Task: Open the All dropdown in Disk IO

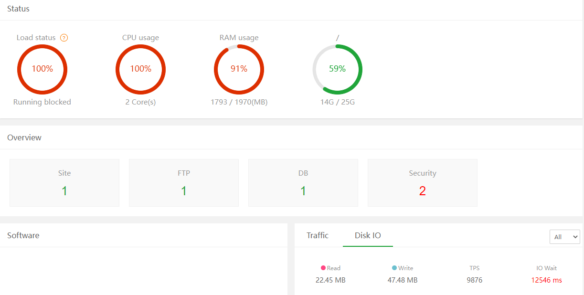Action: [x=565, y=237]
